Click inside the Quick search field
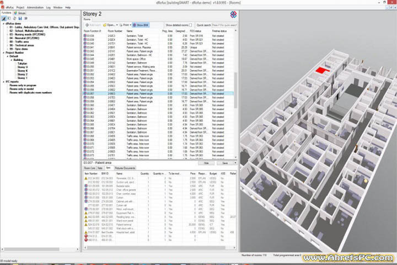Image resolution: width=397 pixels, height=265 pixels. click(x=224, y=25)
